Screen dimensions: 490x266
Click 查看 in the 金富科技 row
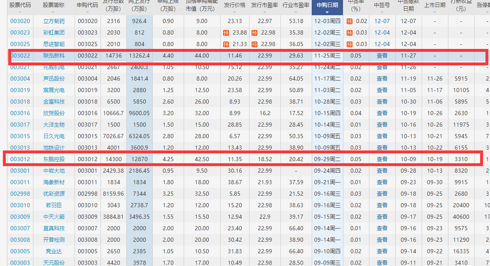point(382,102)
